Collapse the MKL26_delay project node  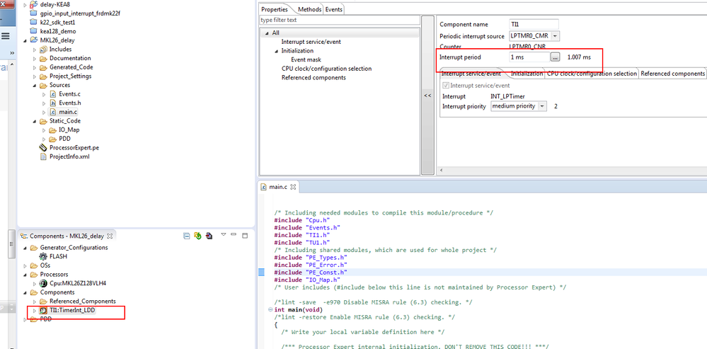25,40
